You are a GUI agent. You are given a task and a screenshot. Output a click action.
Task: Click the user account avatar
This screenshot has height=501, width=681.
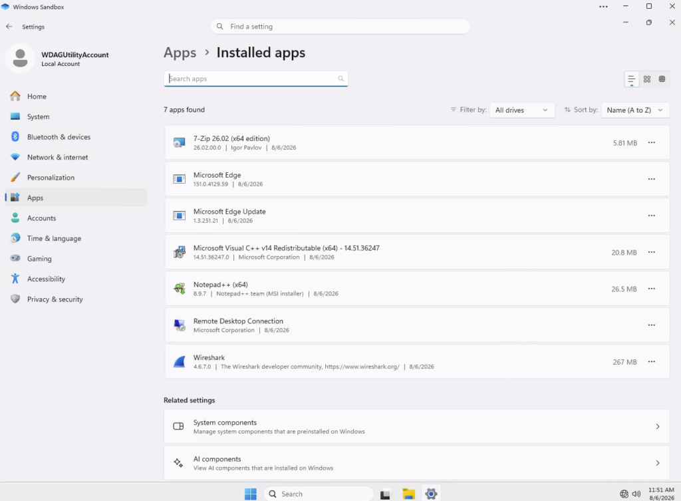coord(20,59)
